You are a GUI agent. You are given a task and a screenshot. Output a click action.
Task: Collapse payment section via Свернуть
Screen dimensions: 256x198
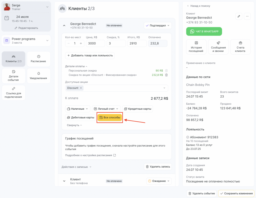click(x=74, y=125)
